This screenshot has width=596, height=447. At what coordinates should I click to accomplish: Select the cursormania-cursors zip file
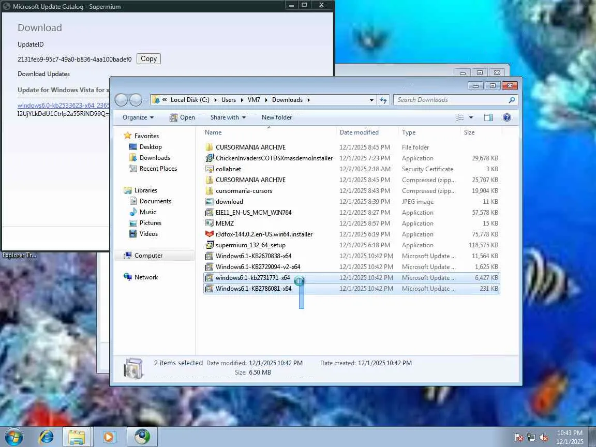(244, 191)
